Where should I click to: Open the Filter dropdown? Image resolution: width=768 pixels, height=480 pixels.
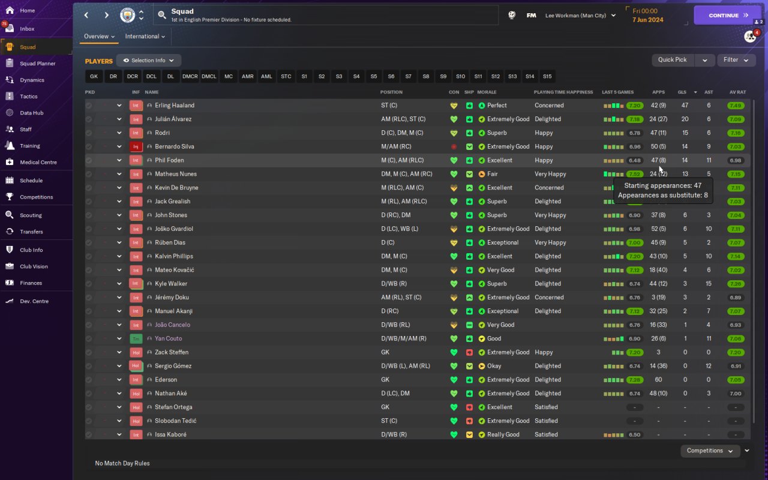[736, 60]
